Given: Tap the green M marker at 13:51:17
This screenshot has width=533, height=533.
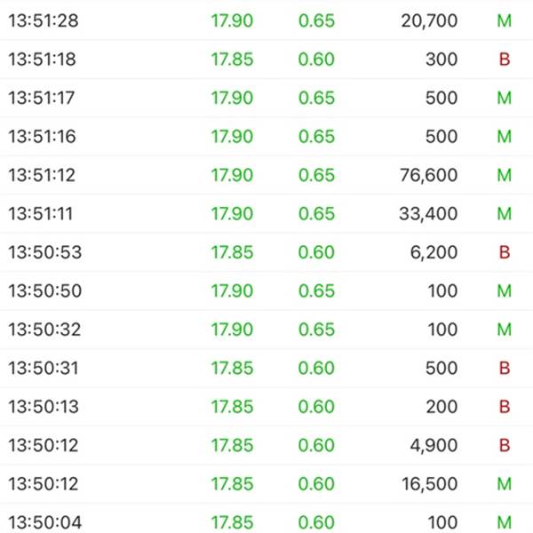Looking at the screenshot, I should [505, 98].
